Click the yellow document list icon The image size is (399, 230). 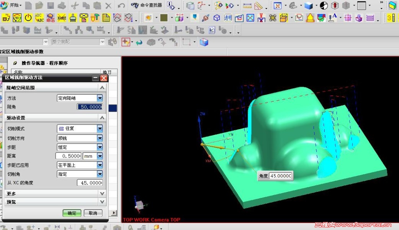[106, 18]
